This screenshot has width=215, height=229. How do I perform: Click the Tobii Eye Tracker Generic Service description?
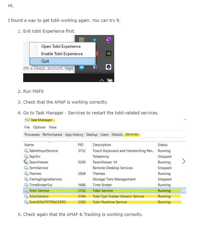click(119, 196)
